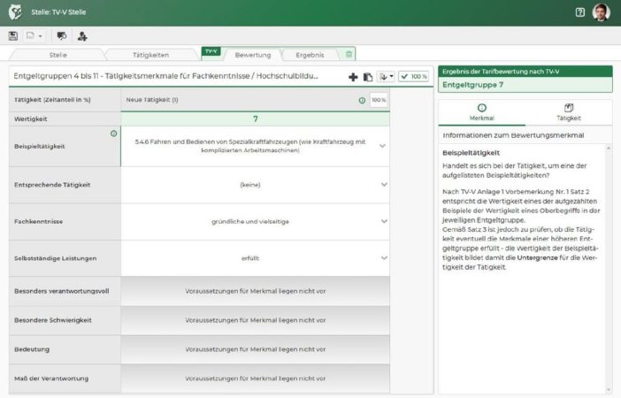
Task: Expand the Beispieltätigkeit dropdown
Action: click(x=383, y=146)
